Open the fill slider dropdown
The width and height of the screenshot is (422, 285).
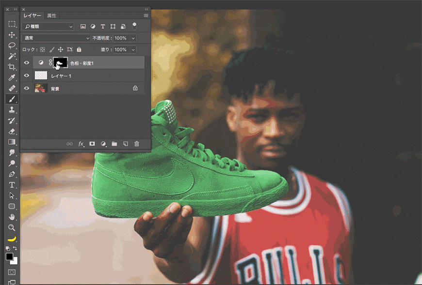(x=133, y=50)
